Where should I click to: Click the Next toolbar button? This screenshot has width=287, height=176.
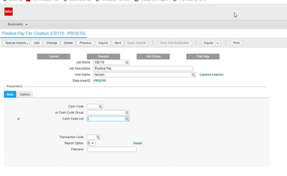[x=118, y=43]
